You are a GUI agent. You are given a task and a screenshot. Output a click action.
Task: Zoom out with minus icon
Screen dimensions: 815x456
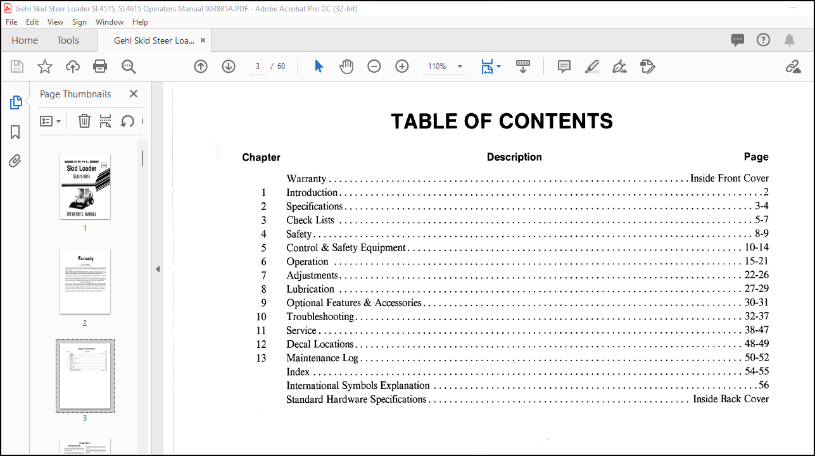374,66
